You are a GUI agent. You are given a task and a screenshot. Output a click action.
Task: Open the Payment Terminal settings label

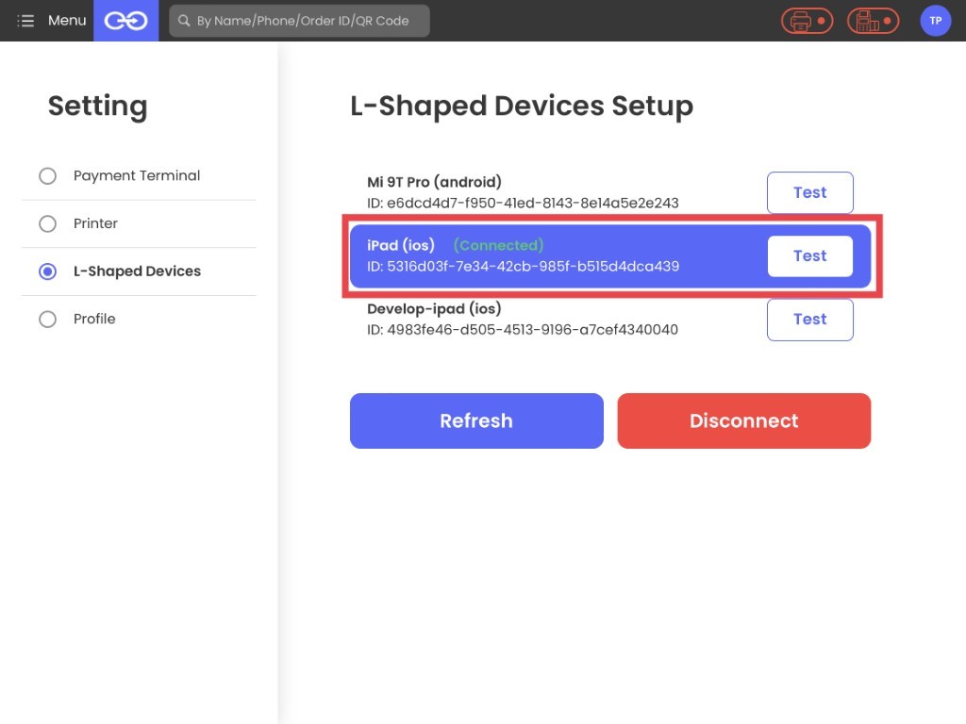137,176
